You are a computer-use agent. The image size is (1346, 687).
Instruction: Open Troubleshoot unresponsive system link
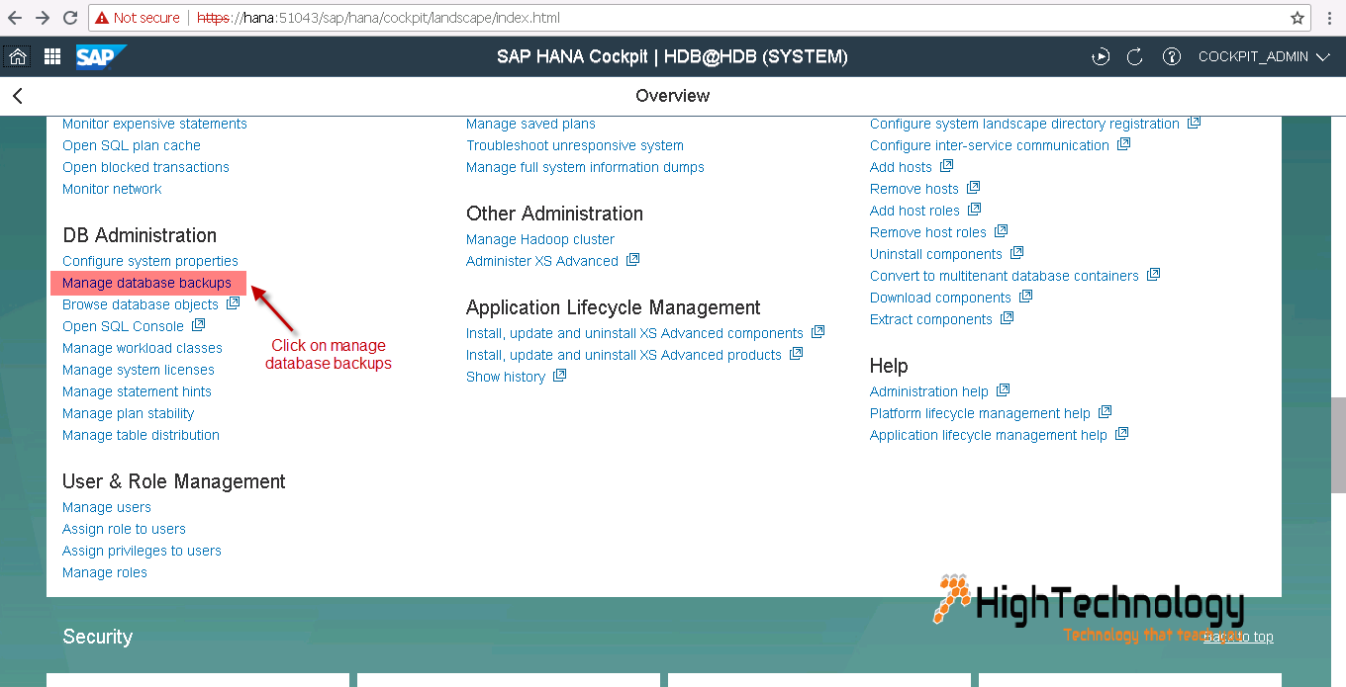tap(575, 145)
